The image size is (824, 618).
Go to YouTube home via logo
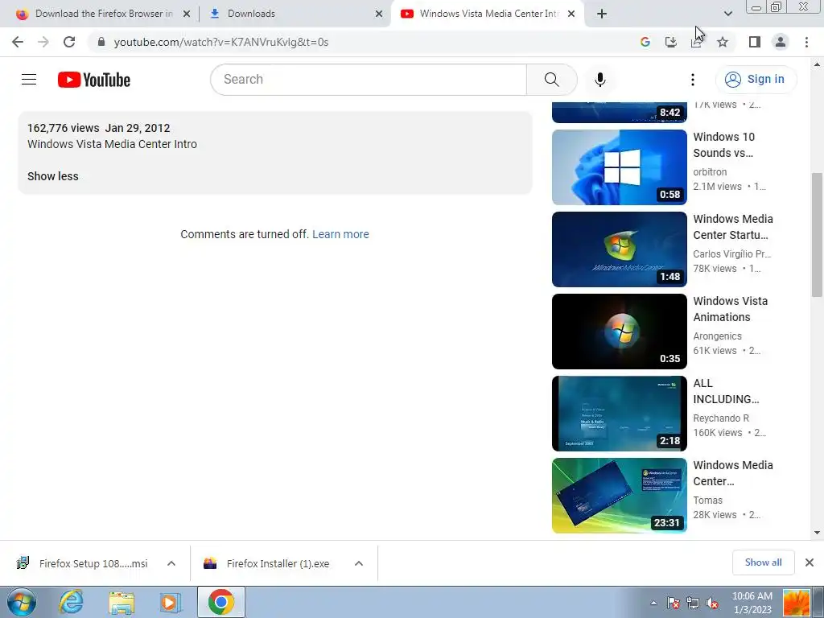click(x=94, y=80)
